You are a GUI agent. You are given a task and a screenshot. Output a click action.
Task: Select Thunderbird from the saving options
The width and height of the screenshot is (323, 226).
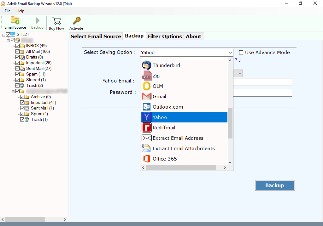(x=166, y=65)
